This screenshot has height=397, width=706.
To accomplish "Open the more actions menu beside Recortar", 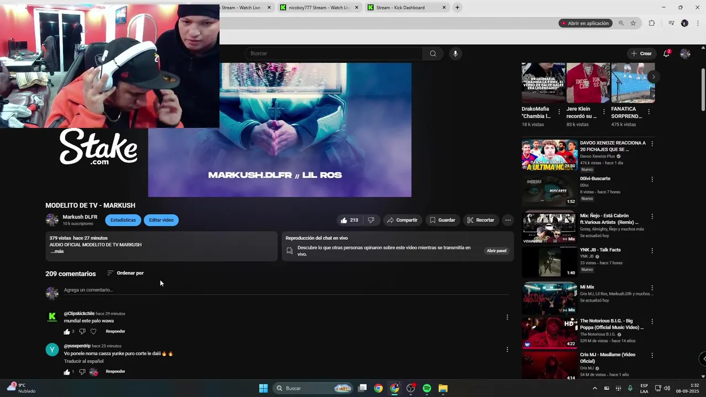I will [x=508, y=220].
